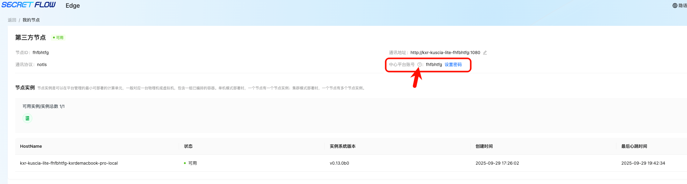Screen dimensions: 687x184
Task: Click center platform account value fhfbhtfg
Action: [x=434, y=65]
